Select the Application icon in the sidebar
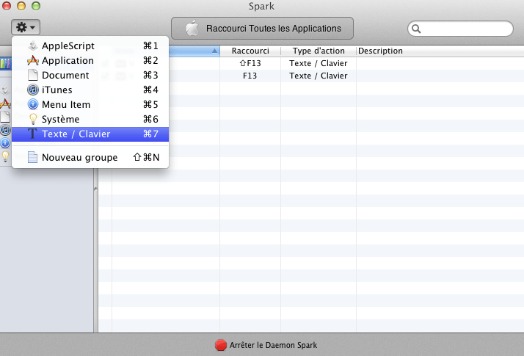The width and height of the screenshot is (524, 356). (x=5, y=103)
